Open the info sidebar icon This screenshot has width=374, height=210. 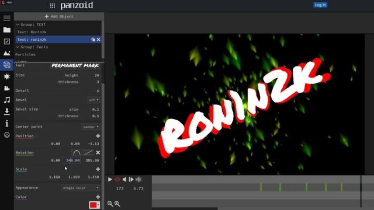[6, 123]
